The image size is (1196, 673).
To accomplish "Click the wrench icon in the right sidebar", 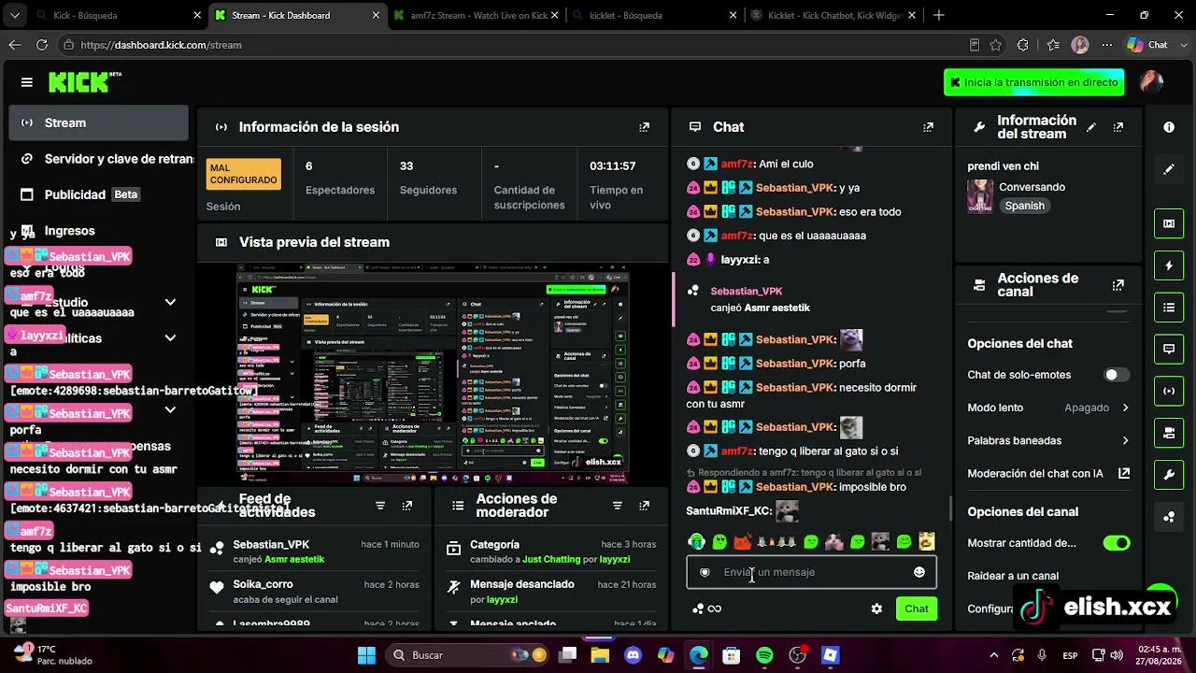I will [x=1169, y=475].
